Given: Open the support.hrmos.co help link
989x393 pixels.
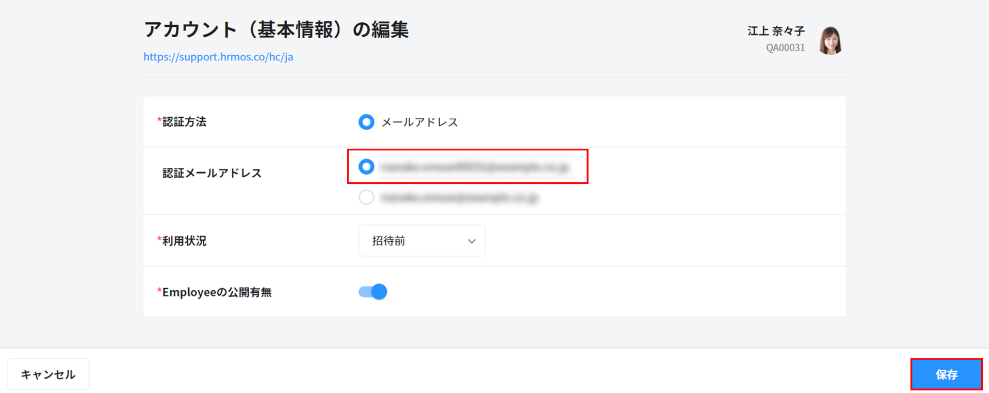Looking at the screenshot, I should pyautogui.click(x=218, y=57).
